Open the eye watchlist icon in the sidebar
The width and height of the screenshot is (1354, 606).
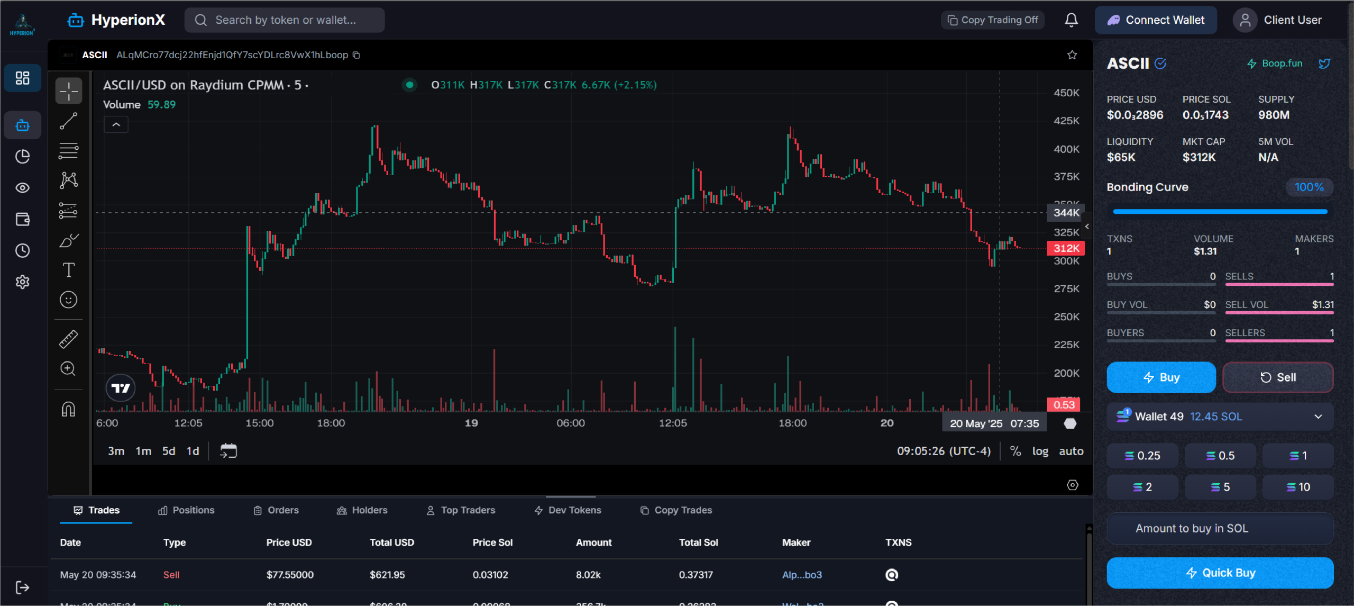22,188
